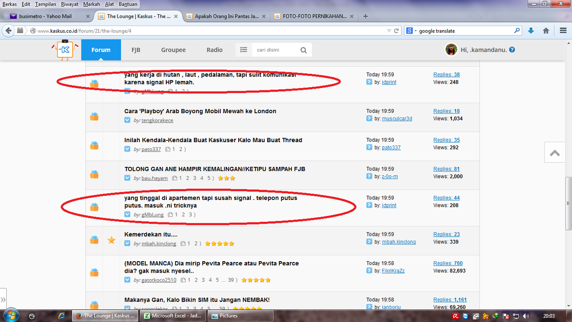Viewport: 572px width, 322px height.
Task: Click the 'cari disini' search field
Action: click(274, 50)
